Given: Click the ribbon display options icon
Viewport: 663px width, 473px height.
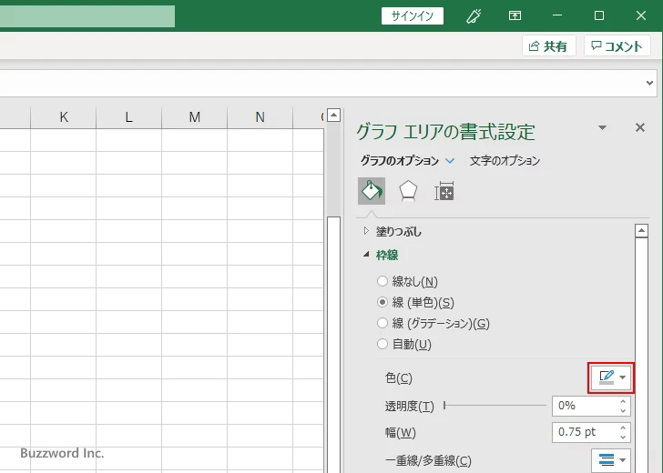Looking at the screenshot, I should (x=515, y=15).
